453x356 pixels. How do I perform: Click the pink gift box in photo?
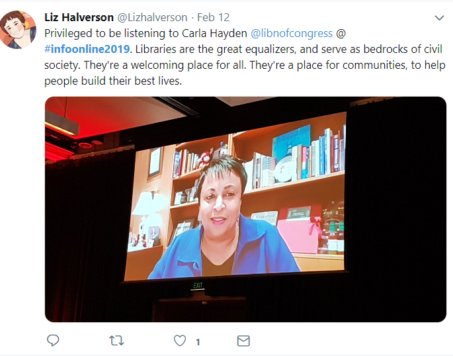[x=299, y=231]
